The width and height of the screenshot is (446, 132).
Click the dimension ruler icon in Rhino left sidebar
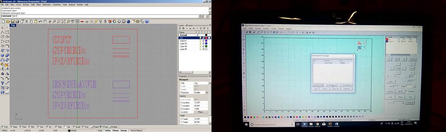tap(7, 92)
